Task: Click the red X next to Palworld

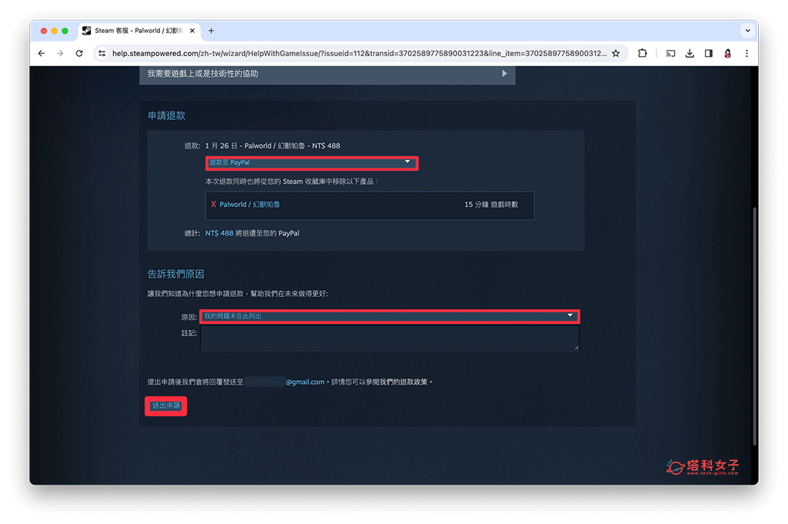Action: tap(214, 205)
